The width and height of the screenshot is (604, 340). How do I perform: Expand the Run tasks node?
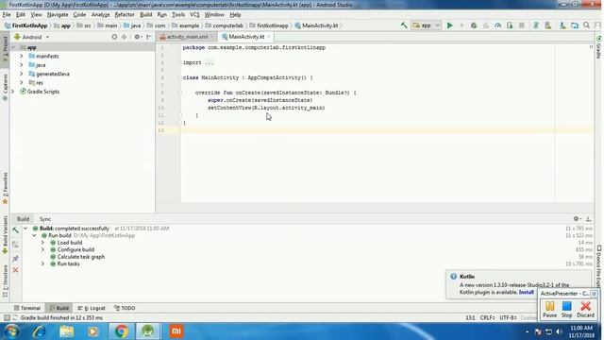42,264
